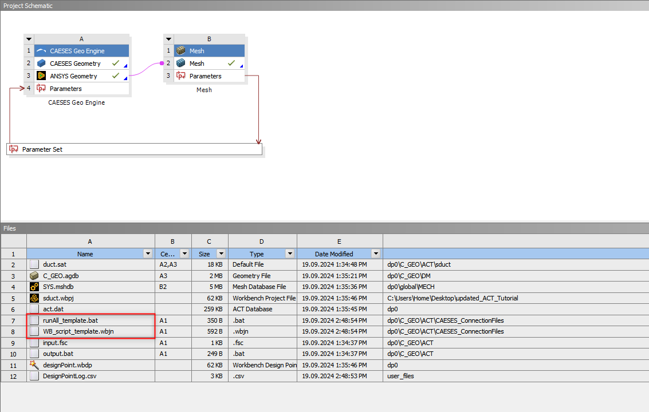Click file icon next to input.fsc
Image resolution: width=649 pixels, height=412 pixels.
coord(34,343)
